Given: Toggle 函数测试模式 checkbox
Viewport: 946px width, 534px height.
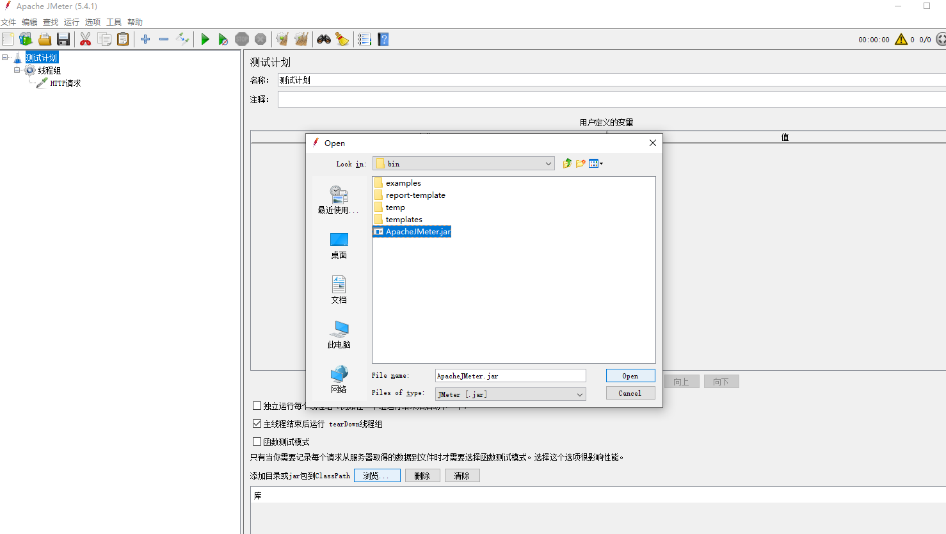Looking at the screenshot, I should coord(257,442).
